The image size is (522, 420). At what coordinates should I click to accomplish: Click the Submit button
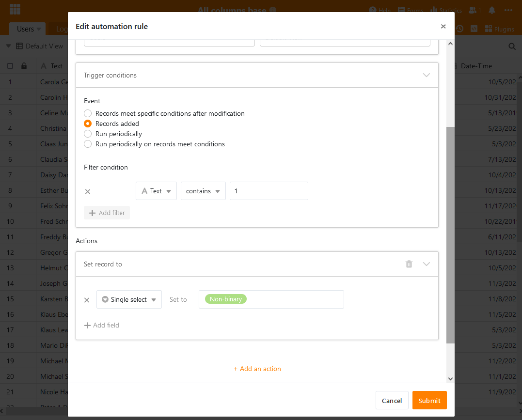tap(429, 401)
